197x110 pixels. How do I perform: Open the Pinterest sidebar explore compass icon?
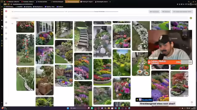[x=6, y=22]
